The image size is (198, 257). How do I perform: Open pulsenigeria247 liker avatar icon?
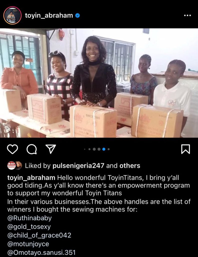coord(11,166)
